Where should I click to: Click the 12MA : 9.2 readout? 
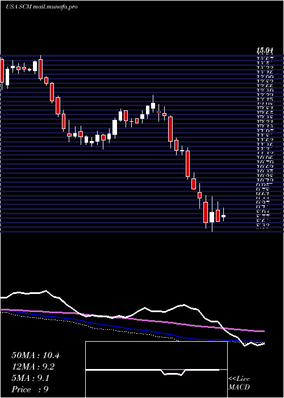pos(33,367)
